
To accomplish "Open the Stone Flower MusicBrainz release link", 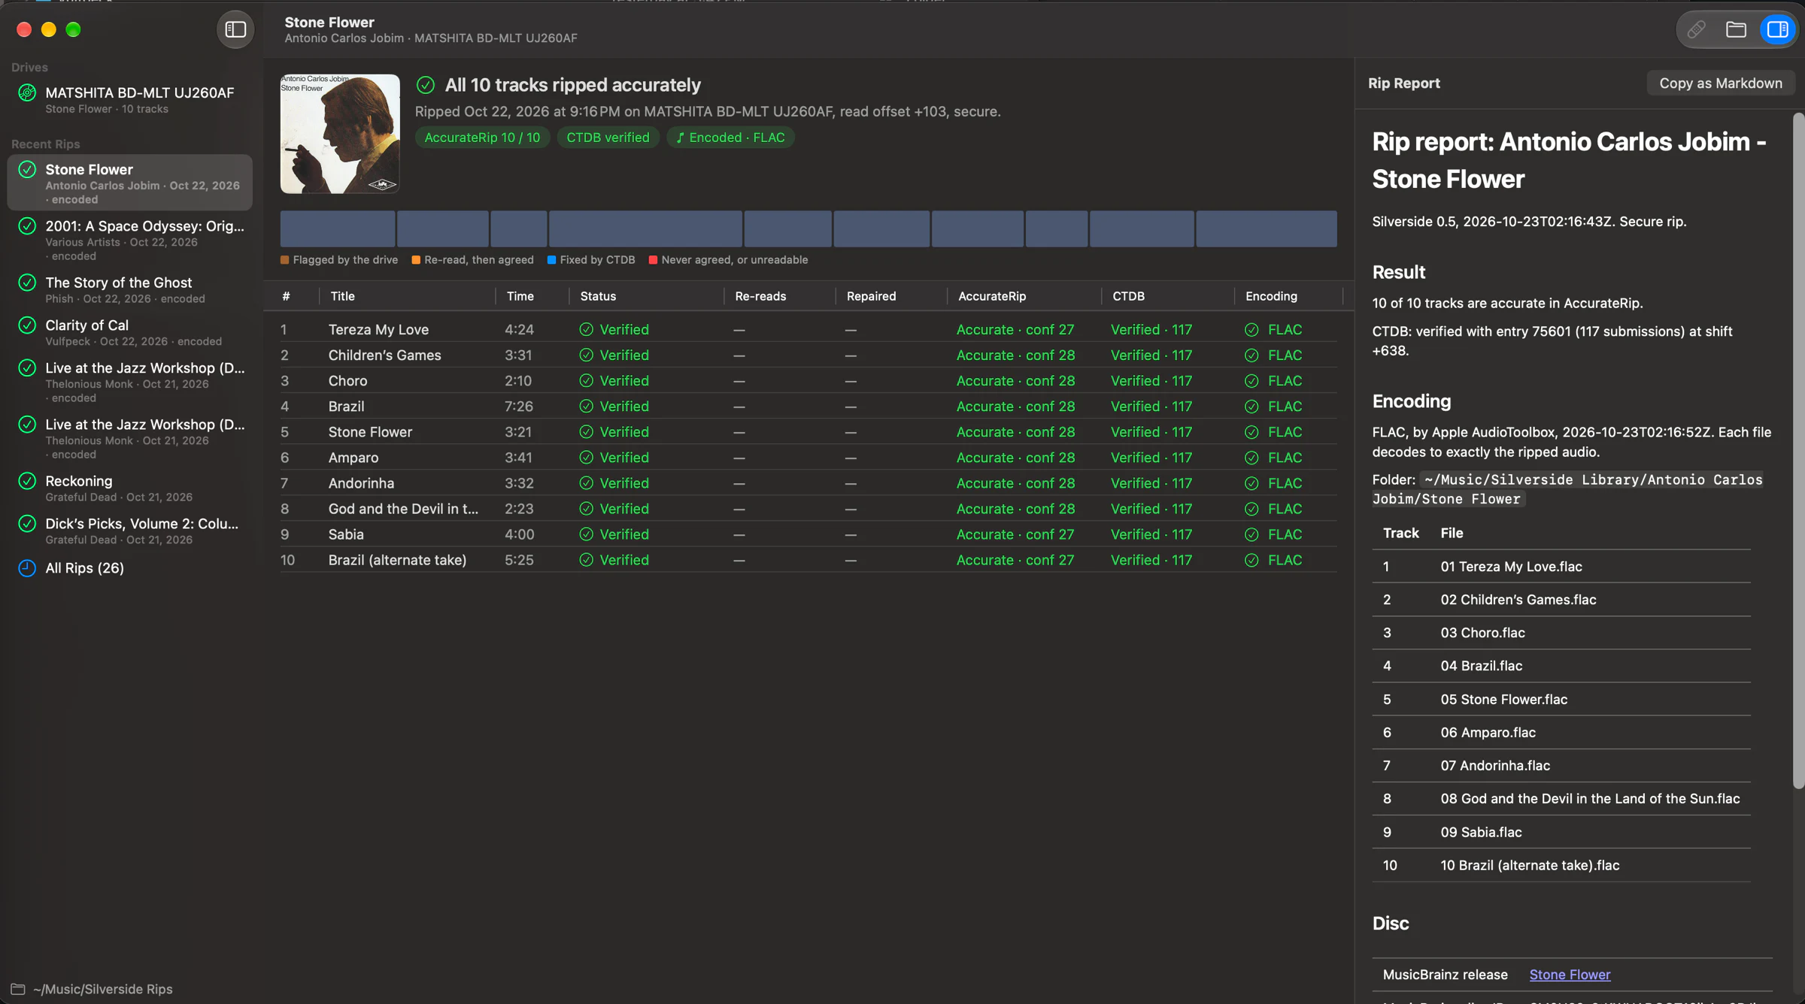I will point(1570,975).
